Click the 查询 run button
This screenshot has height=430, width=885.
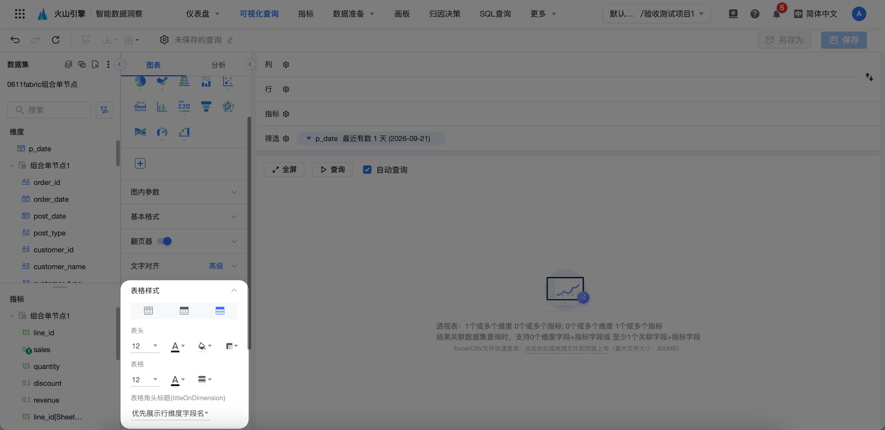[332, 170]
